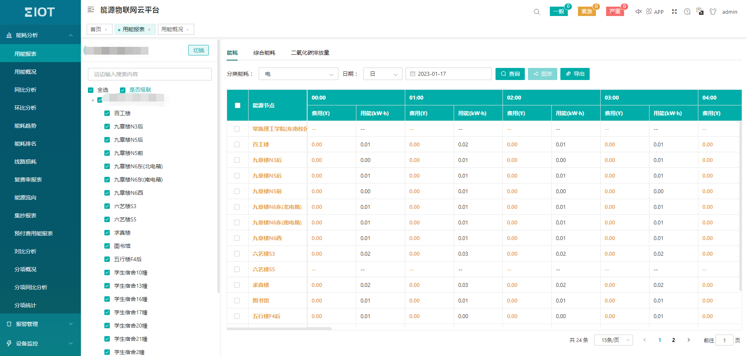Screen dimensions: 746x356
Task: Open the APP QR code icon
Action: 649,12
